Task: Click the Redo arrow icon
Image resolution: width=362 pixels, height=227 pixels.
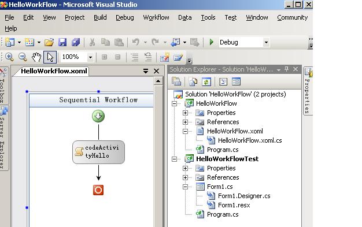Action: 156,42
